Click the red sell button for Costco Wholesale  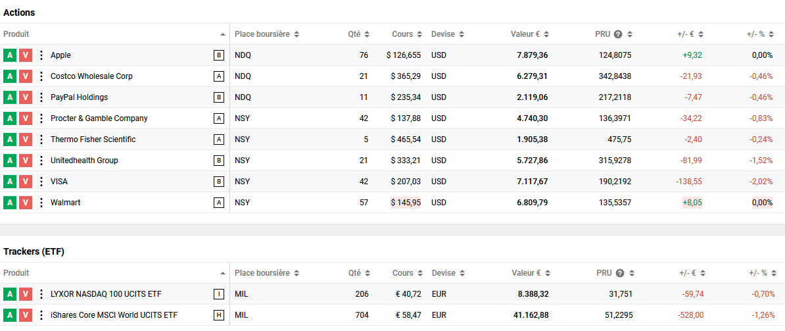point(25,76)
